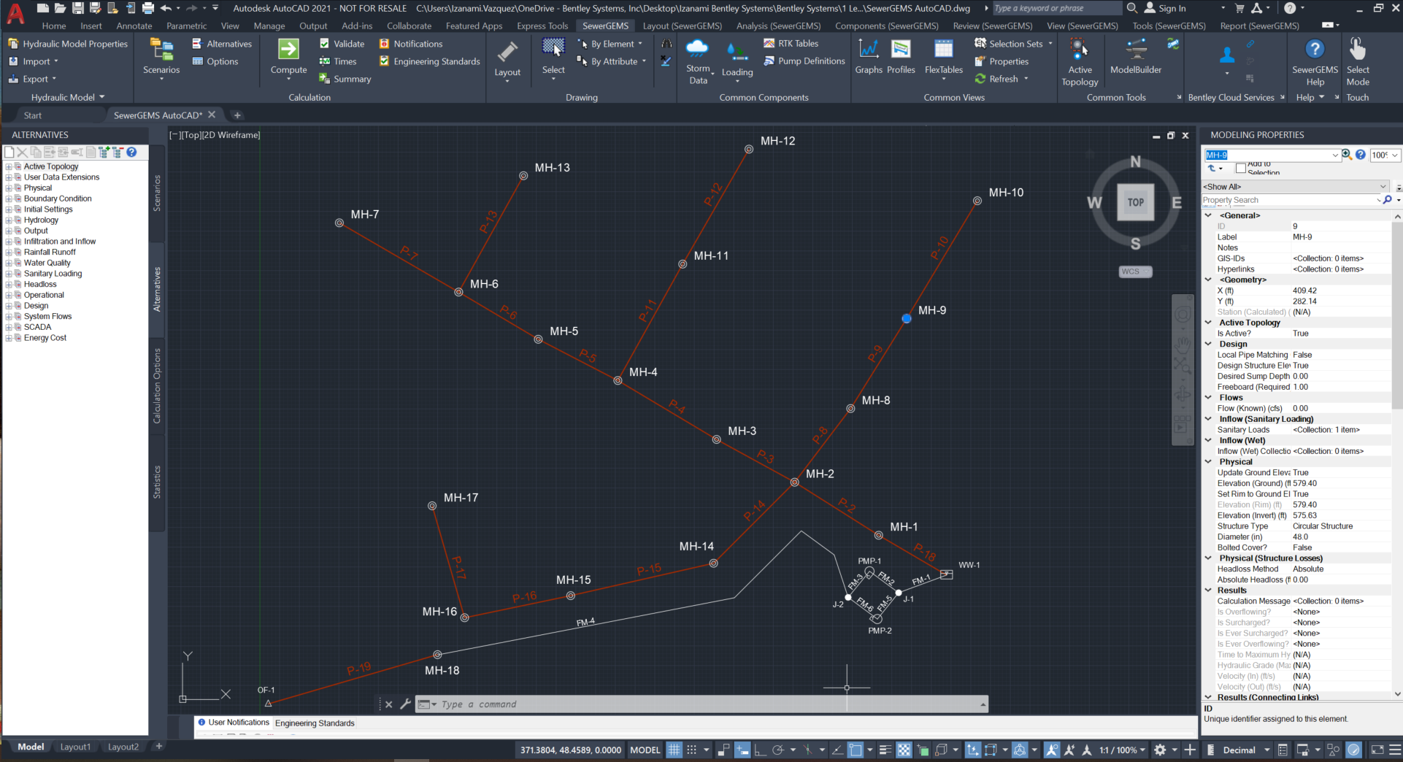Screen dimensions: 1403x762
Task: Toggle ortho mode in status bar
Action: (760, 750)
